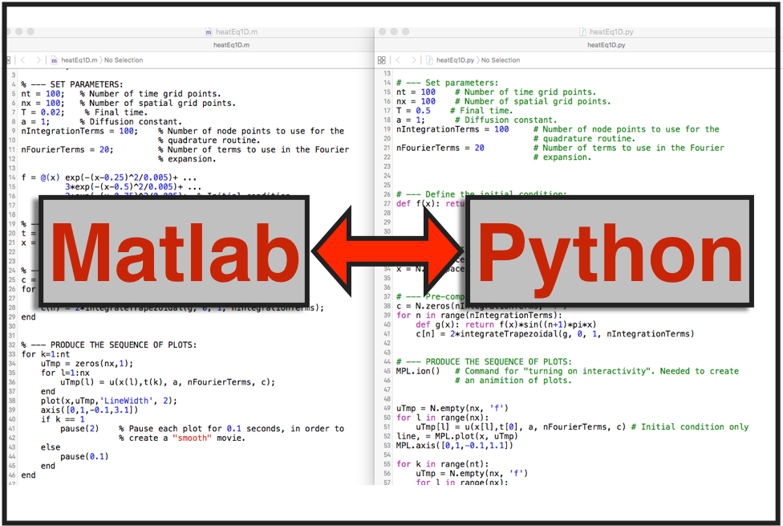The width and height of the screenshot is (783, 526).
Task: Click the 'for k=1:nt' line
Action: coord(46,354)
